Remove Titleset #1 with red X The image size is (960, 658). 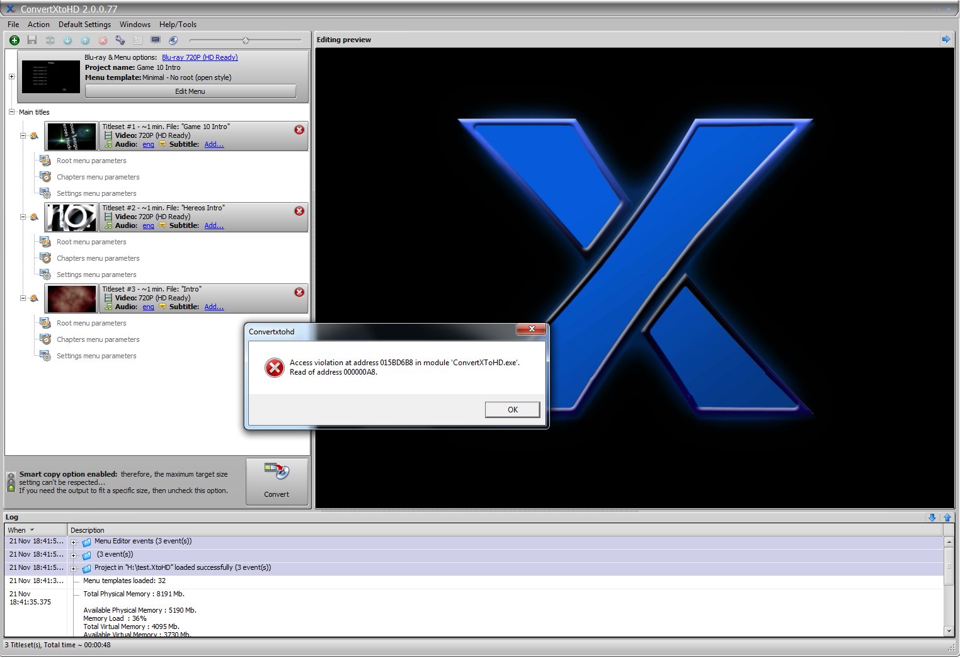(299, 130)
